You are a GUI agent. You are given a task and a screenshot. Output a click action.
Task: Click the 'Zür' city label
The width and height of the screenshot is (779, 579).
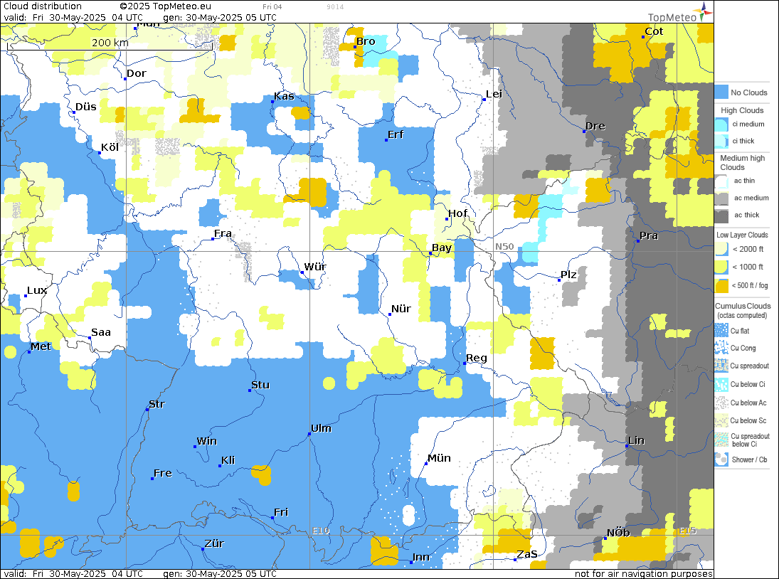tap(214, 543)
